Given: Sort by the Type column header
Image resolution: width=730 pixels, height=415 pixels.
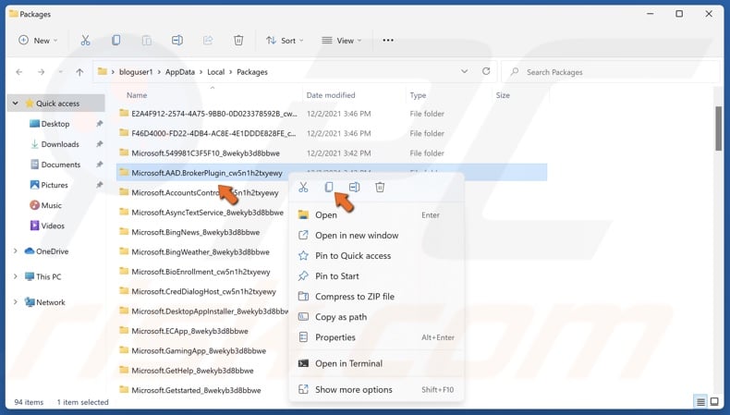Looking at the screenshot, I should [418, 95].
